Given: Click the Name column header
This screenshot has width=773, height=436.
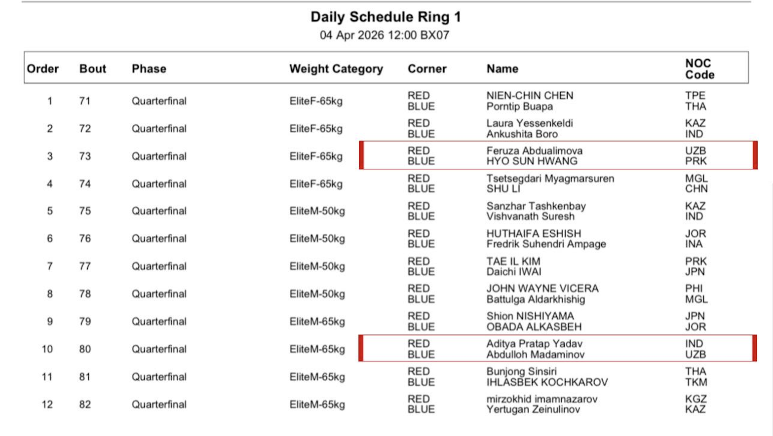Looking at the screenshot, I should (x=502, y=69).
